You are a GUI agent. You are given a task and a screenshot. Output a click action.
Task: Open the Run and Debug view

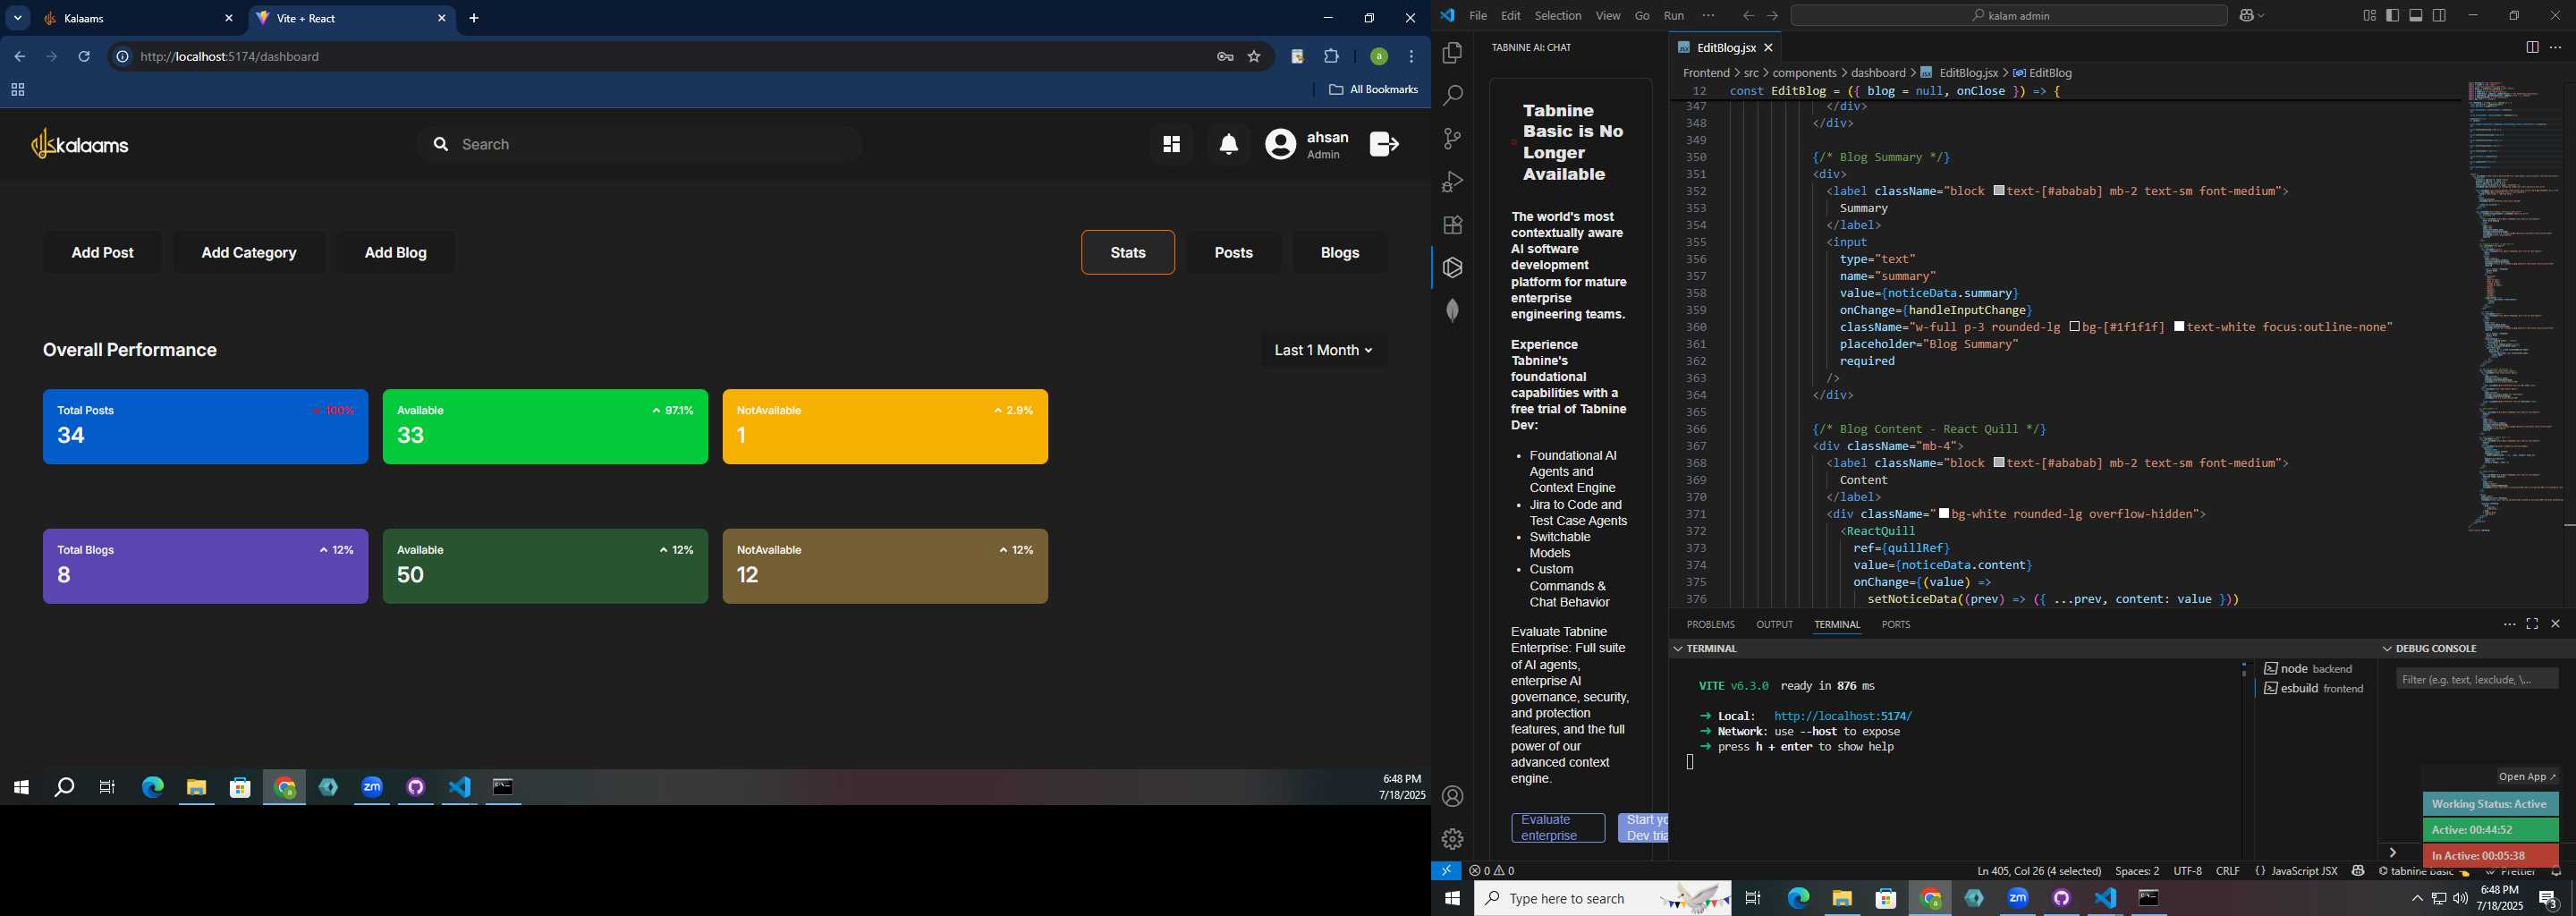[x=1452, y=182]
